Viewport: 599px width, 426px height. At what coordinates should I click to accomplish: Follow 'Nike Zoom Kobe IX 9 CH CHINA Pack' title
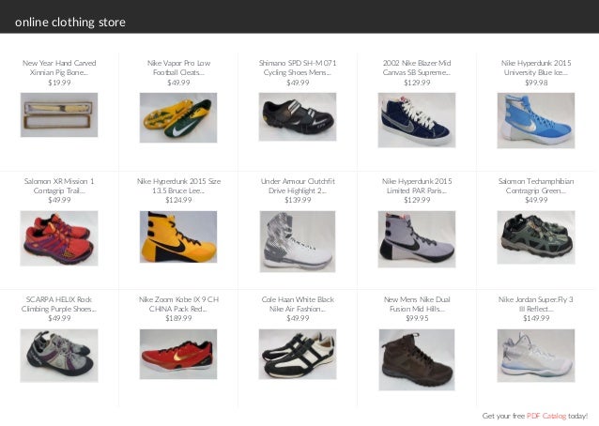coord(178,304)
